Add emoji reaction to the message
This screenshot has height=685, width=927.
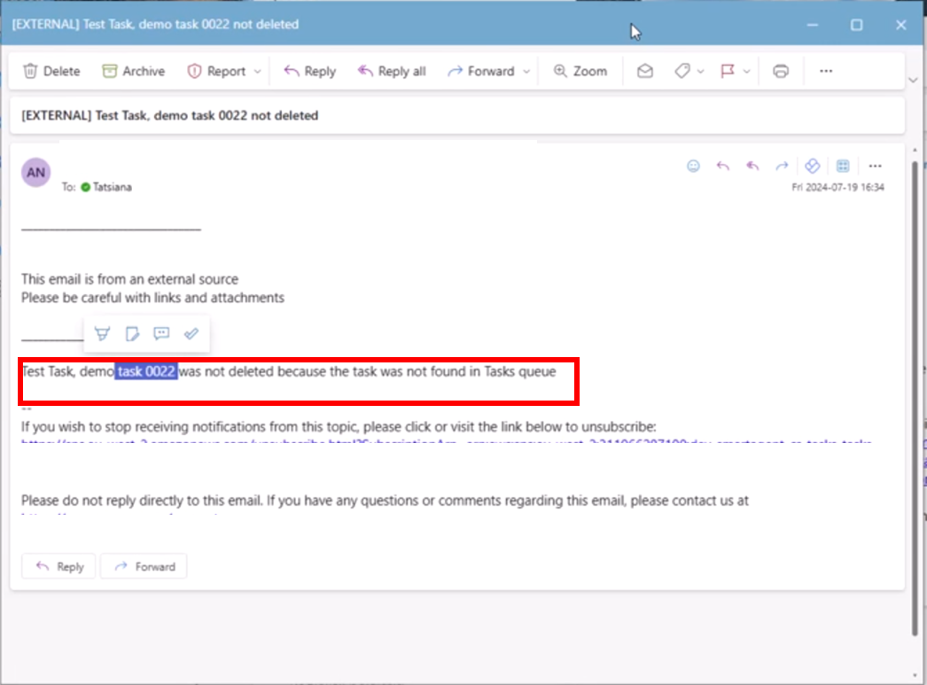click(x=694, y=166)
